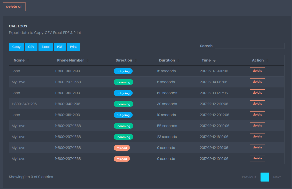The image size is (292, 189).
Task: Download call logs as CSV
Action: point(31,47)
